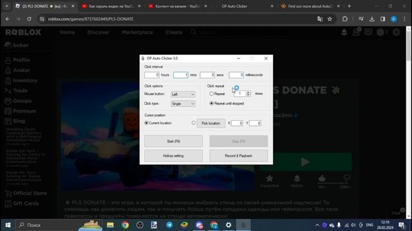412x231 pixels.
Task: Open the browser extensions puzzle icon
Action: 345,19
